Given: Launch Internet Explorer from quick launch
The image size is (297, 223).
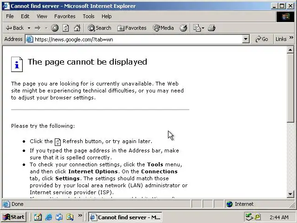Looking at the screenshot, I should [49, 217].
